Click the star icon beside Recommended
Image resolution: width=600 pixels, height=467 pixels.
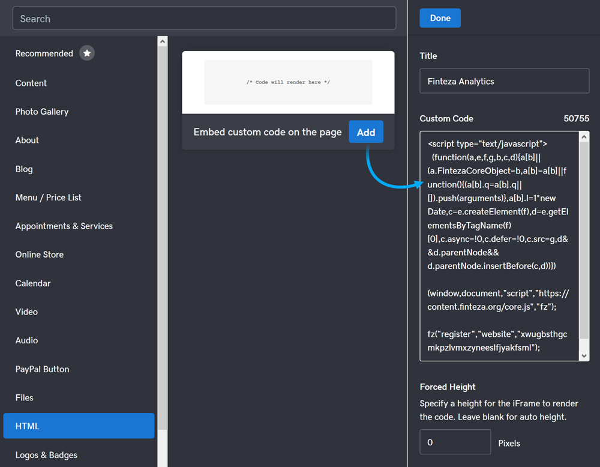click(x=87, y=53)
